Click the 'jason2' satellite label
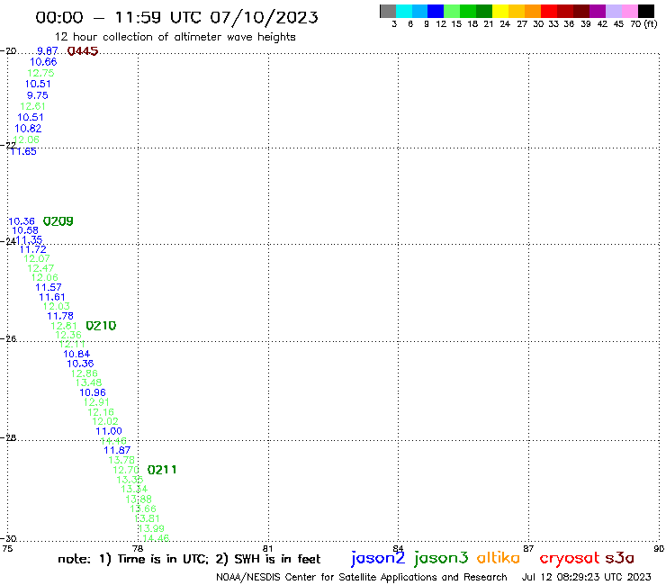Viewport: 666px width, 585px height. tap(378, 558)
